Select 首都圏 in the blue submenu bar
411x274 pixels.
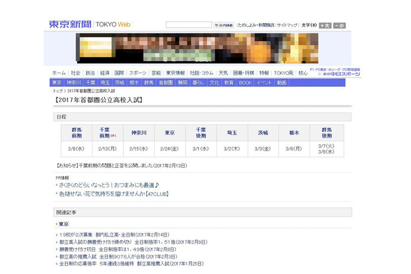(x=166, y=83)
